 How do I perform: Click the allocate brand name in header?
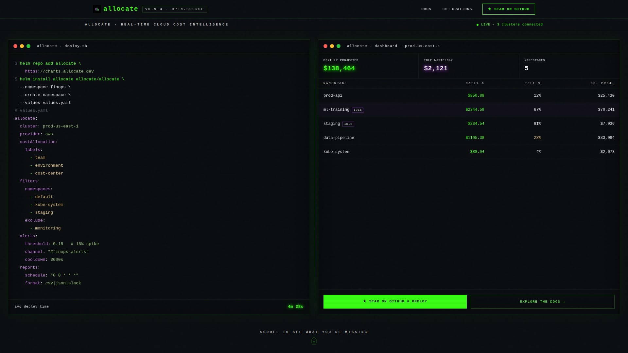[x=121, y=9]
